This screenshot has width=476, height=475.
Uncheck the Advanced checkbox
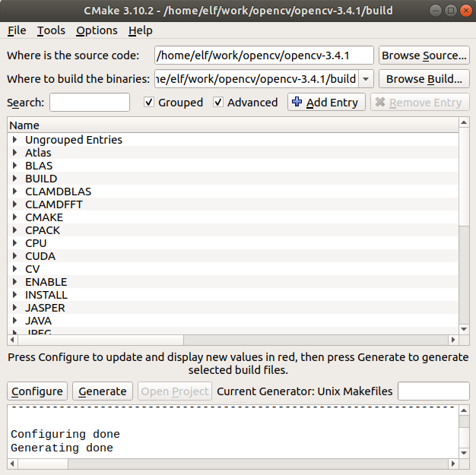(x=218, y=103)
